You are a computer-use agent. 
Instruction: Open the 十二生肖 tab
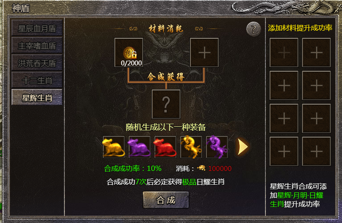(37, 80)
